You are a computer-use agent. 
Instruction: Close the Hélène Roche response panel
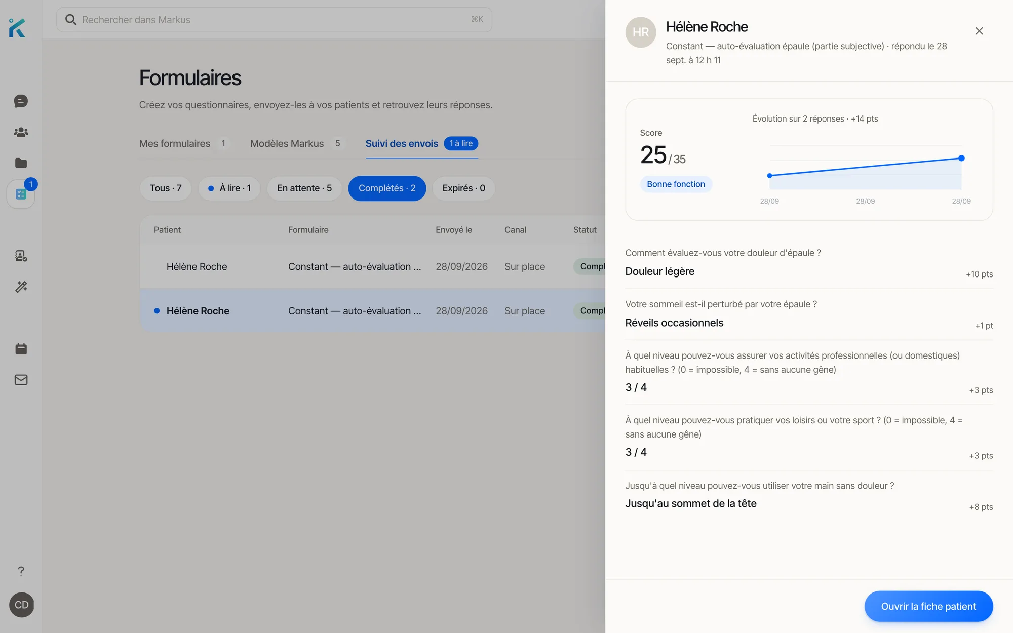coord(979,31)
